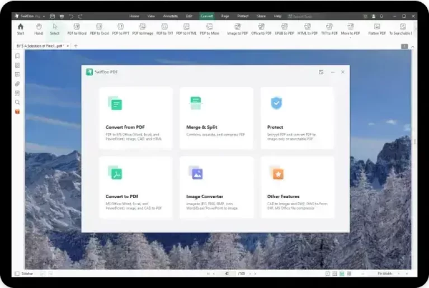The image size is (429, 288).
Task: Open attachments paperclip panel in sidebar
Action: (17, 84)
